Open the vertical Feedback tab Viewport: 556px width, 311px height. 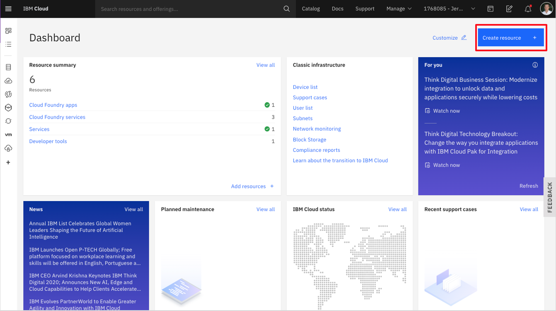click(550, 197)
